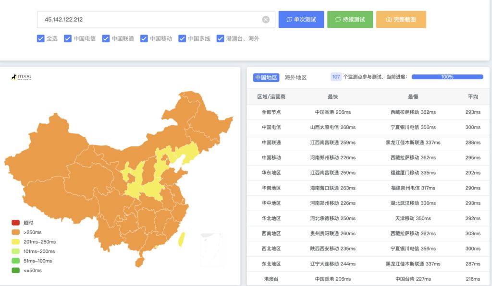Uncheck the 中国电信 checkbox
This screenshot has width=492, height=286.
(67, 38)
